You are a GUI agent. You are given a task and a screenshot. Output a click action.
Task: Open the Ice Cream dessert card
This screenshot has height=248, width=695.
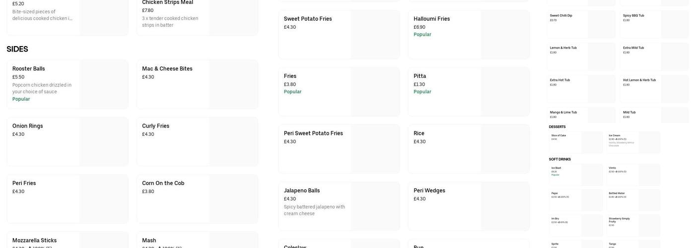pos(633,142)
